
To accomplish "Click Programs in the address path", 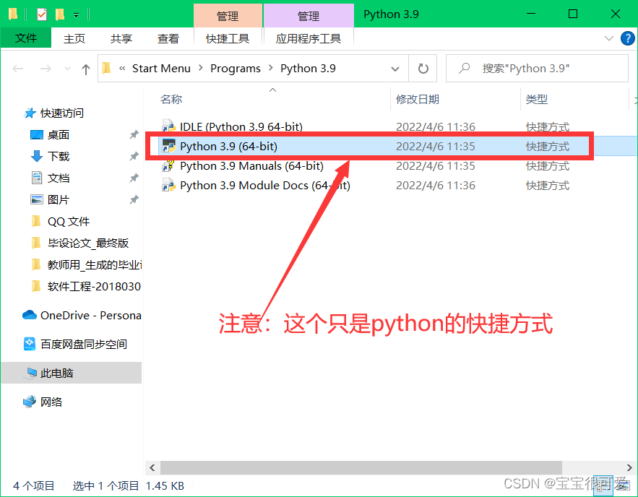I will coord(235,69).
